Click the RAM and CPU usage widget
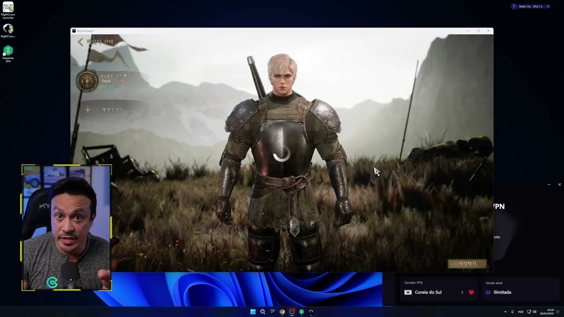Image resolution: width=564 pixels, height=317 pixels. tap(531, 7)
